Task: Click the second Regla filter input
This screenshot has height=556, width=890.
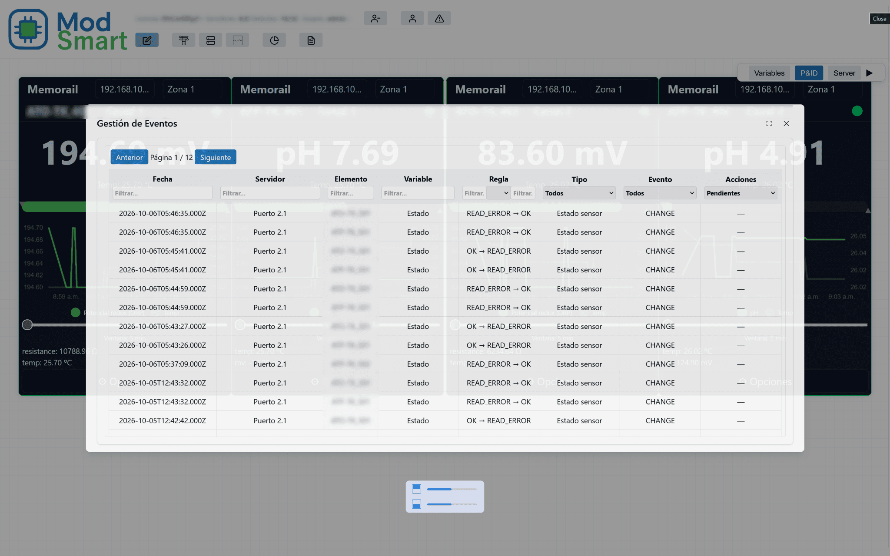Action: 523,193
